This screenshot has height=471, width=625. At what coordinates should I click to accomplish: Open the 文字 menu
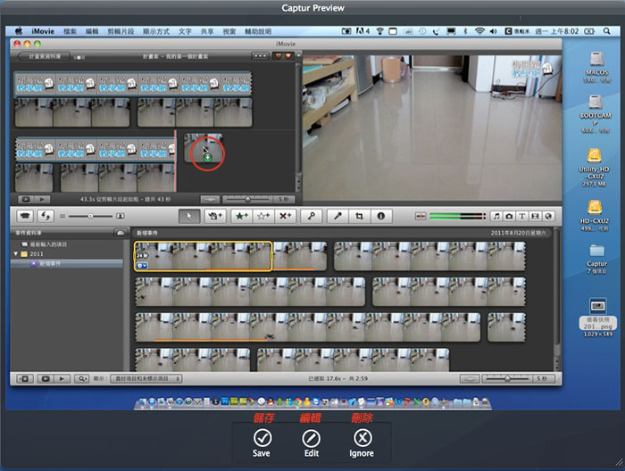coord(185,31)
